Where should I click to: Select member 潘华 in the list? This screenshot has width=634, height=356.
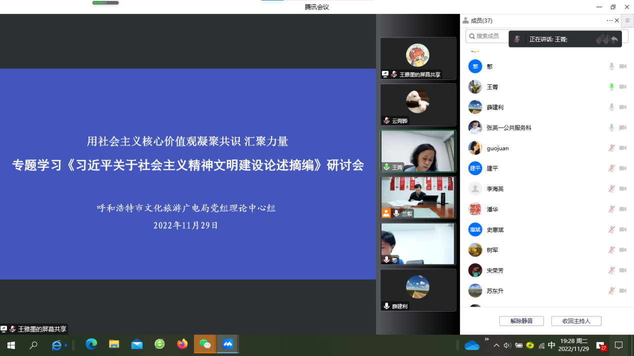[x=492, y=210]
